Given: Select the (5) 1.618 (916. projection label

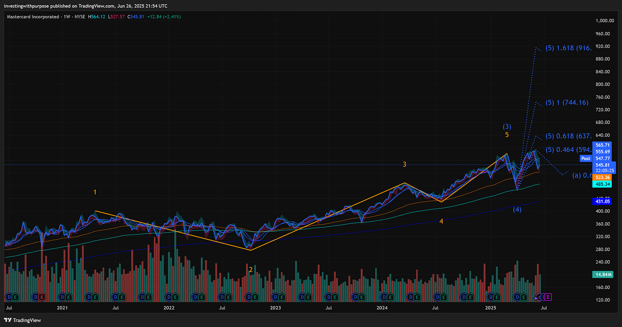Looking at the screenshot, I should pyautogui.click(x=568, y=48).
